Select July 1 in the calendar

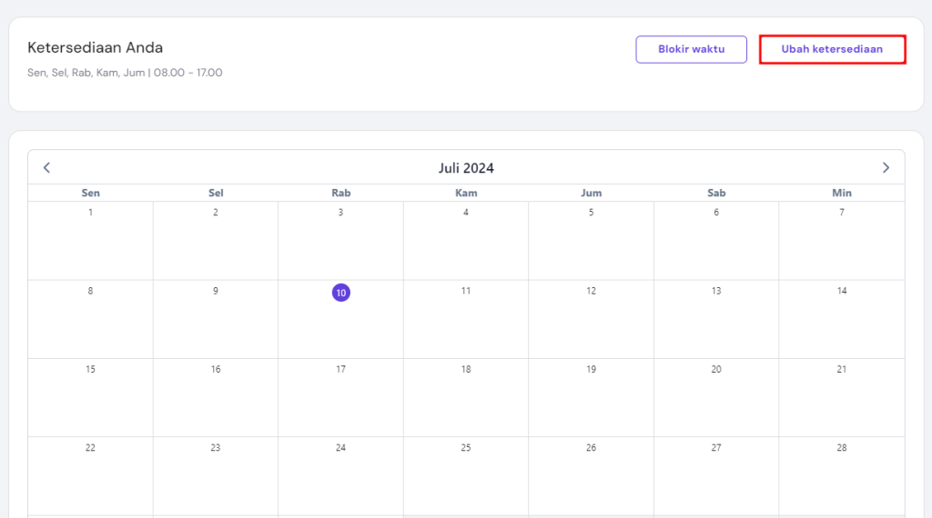tap(90, 213)
